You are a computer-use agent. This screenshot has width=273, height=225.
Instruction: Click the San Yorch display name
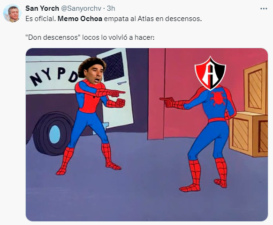pos(42,8)
